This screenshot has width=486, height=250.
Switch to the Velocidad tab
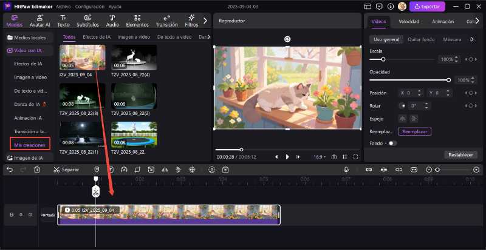coord(408,21)
